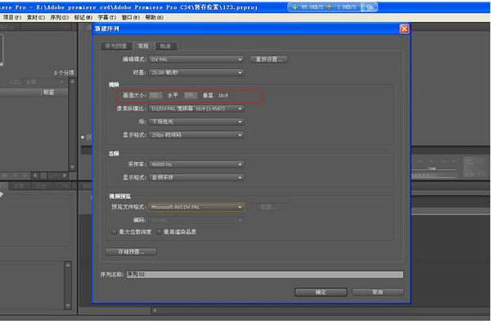491x324 pixels.
Task: Enable the 最大位数深度 checkbox
Action: pyautogui.click(x=115, y=232)
